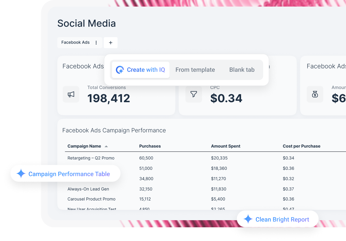Click the $18,360 amount spent cell
The width and height of the screenshot is (346, 241).
coord(219,168)
